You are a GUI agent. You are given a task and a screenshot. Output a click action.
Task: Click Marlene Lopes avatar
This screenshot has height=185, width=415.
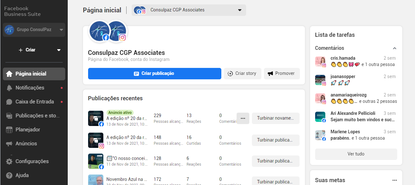tap(320, 135)
